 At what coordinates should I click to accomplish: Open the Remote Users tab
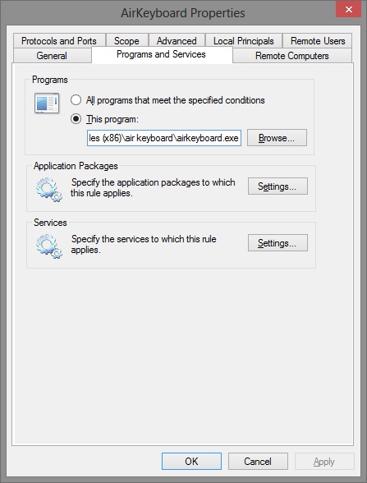tap(318, 41)
